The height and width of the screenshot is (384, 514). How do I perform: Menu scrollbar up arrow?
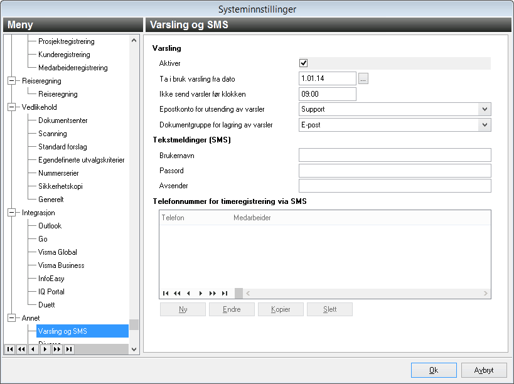(x=134, y=41)
